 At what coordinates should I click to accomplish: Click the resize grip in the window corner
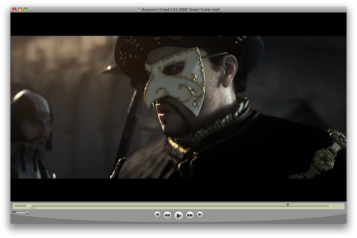344,221
